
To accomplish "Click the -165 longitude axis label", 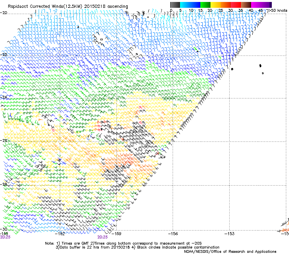I will point(4,234).
